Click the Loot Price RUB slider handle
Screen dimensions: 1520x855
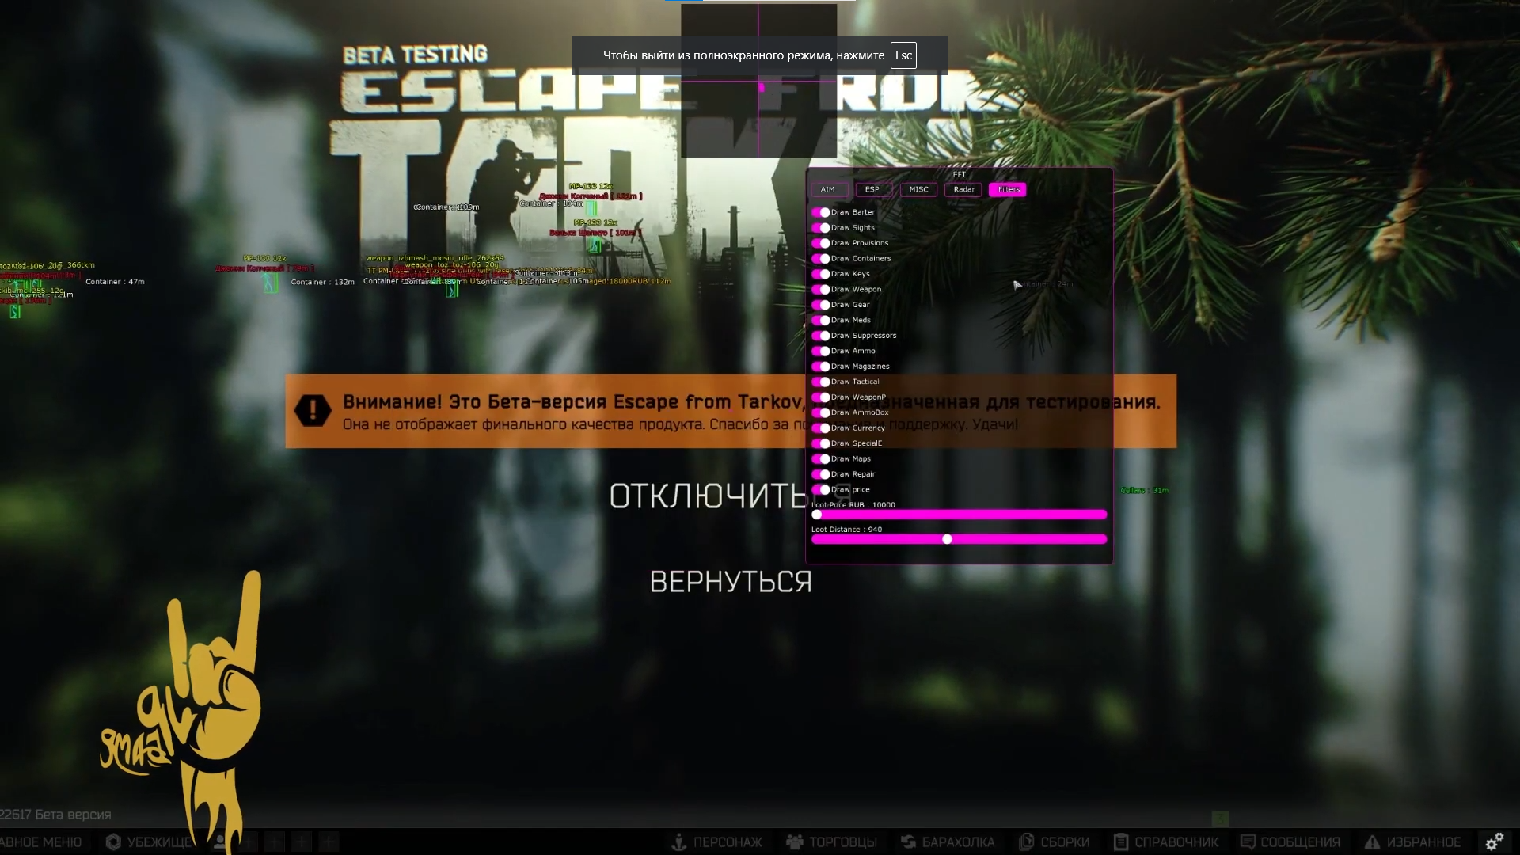817,515
